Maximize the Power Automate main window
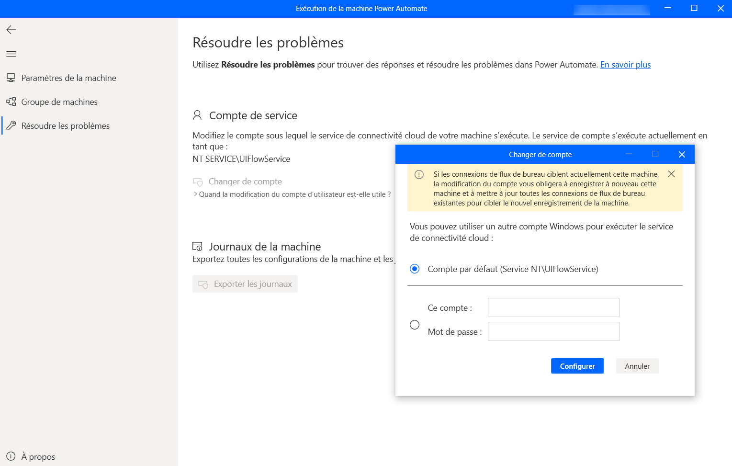The width and height of the screenshot is (732, 466). point(694,8)
